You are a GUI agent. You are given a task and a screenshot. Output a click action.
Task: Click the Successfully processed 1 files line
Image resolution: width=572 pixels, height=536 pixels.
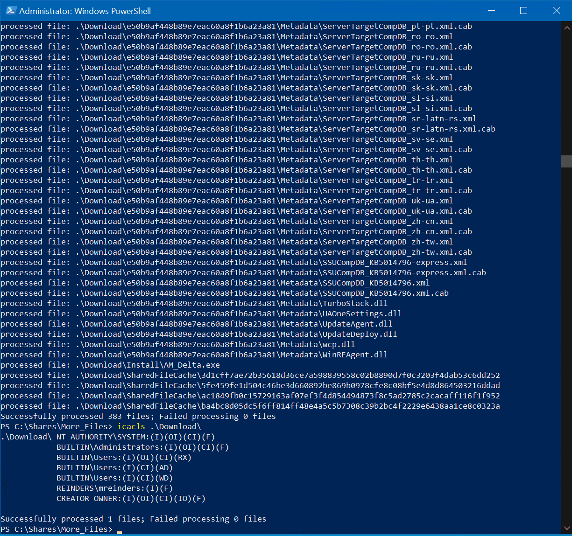pyautogui.click(x=133, y=519)
